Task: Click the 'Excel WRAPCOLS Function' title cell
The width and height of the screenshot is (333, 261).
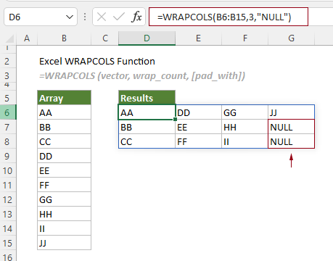Action: (x=97, y=62)
